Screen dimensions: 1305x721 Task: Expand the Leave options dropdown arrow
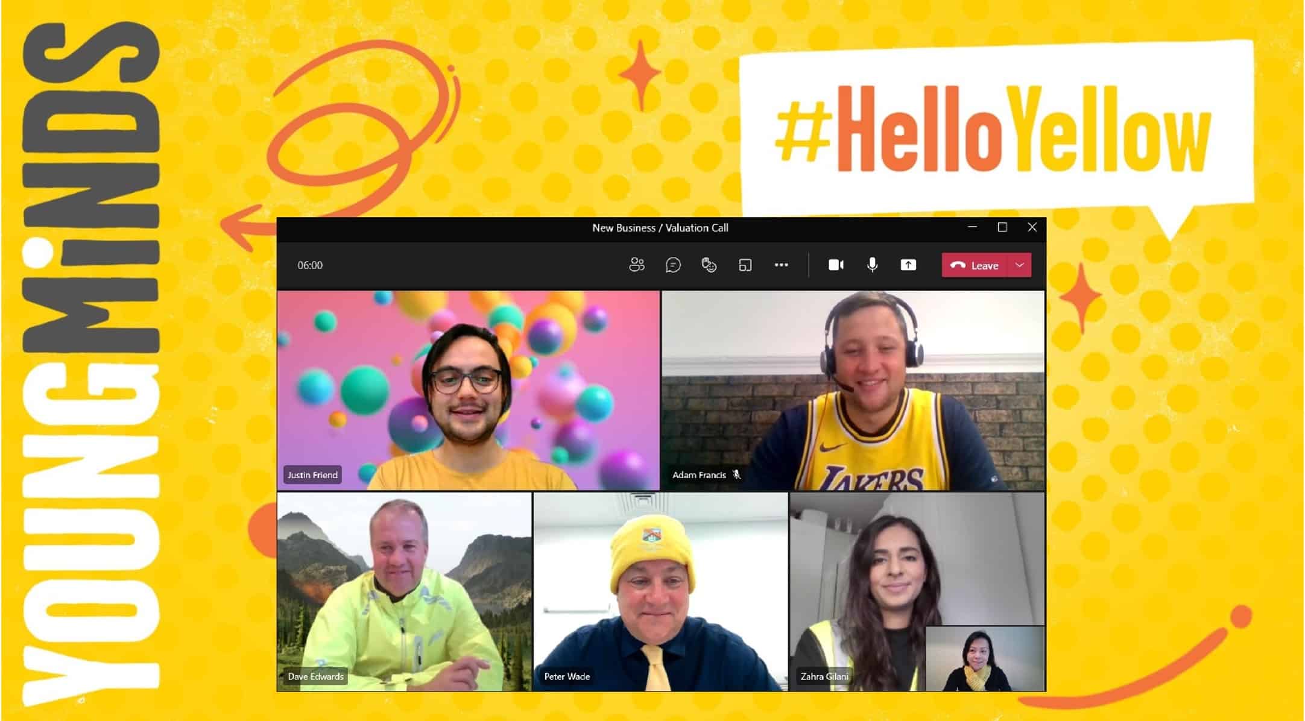(1020, 265)
